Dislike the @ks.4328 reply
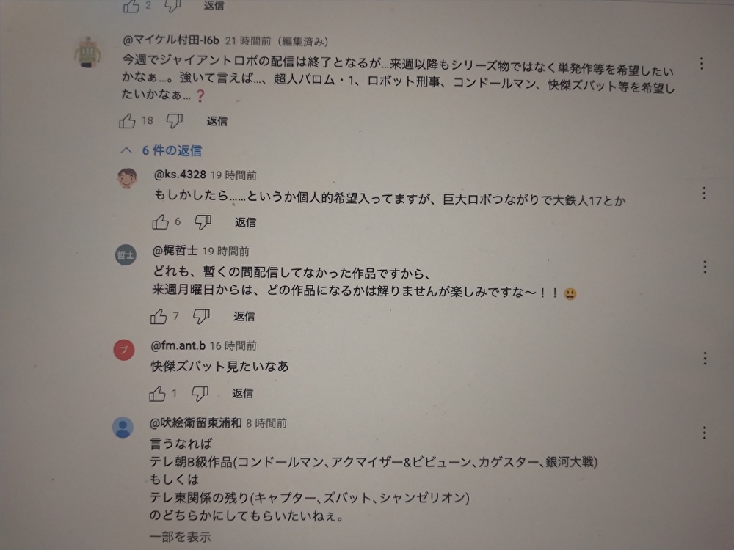The image size is (734, 550). click(203, 221)
